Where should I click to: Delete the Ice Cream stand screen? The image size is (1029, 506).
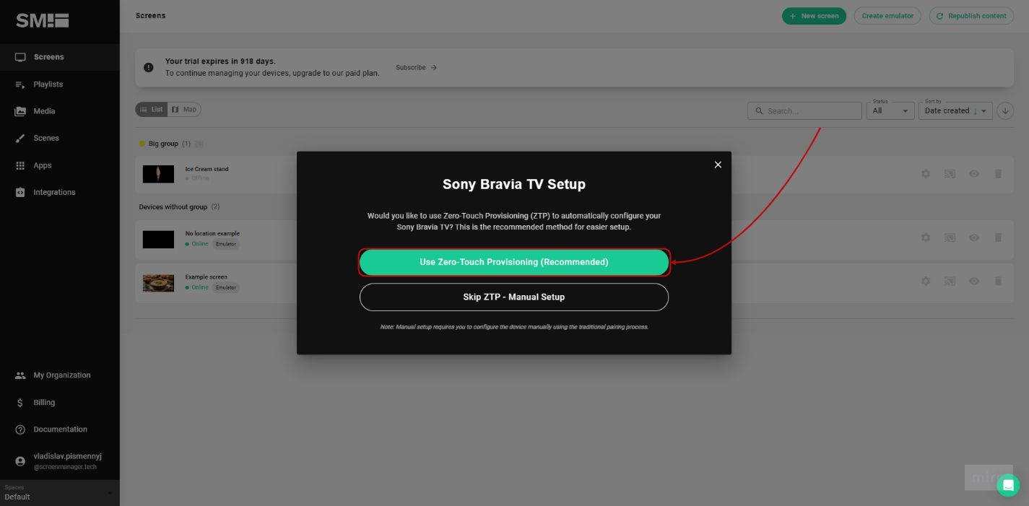(x=998, y=174)
